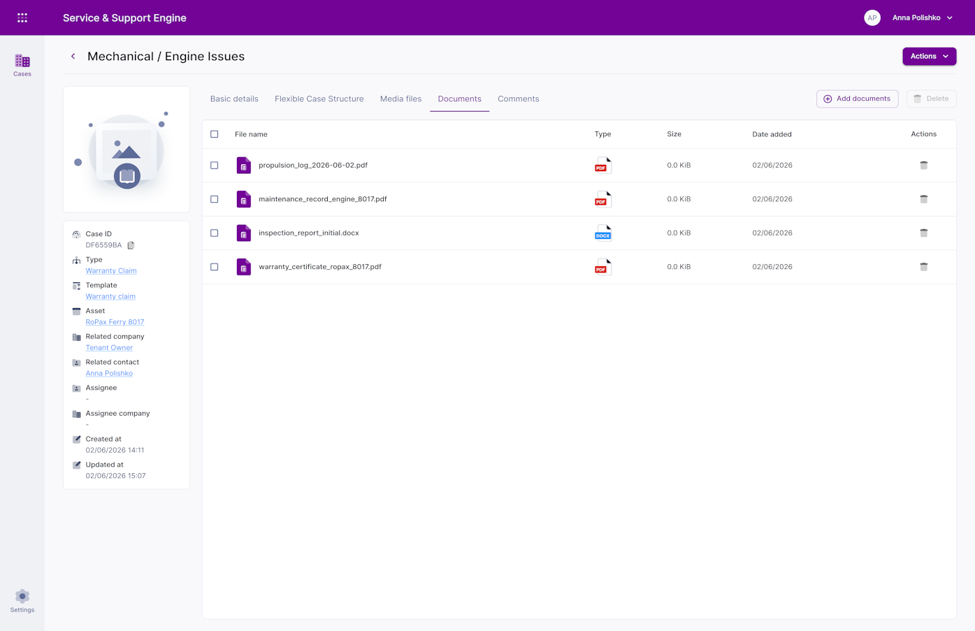Click file name warranty_certificate_ropax_8017.pdf
This screenshot has width=975, height=631.
(x=320, y=267)
